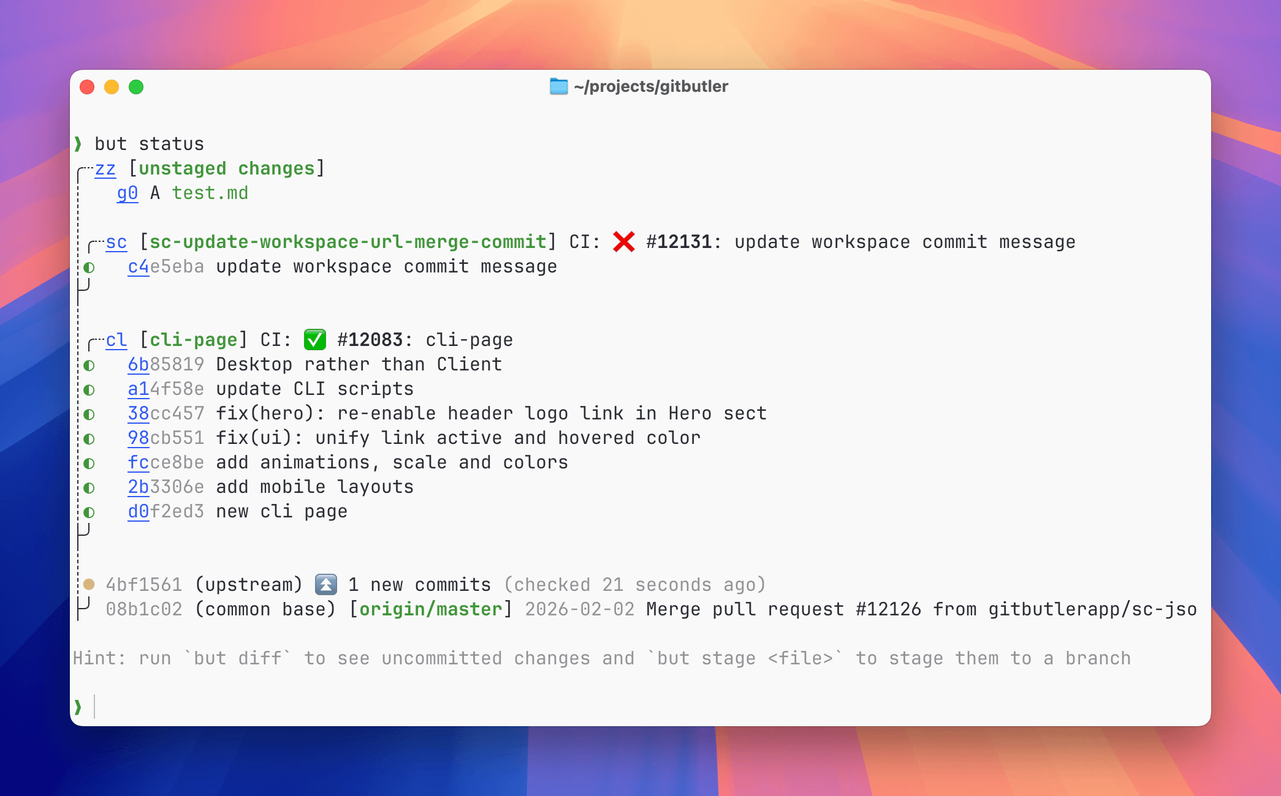Click the commit circle icon beside d0f2ed3
The height and width of the screenshot is (796, 1281).
(89, 511)
